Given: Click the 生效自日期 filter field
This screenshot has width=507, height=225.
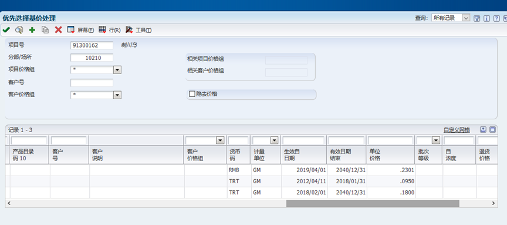Looking at the screenshot, I should tap(303, 140).
